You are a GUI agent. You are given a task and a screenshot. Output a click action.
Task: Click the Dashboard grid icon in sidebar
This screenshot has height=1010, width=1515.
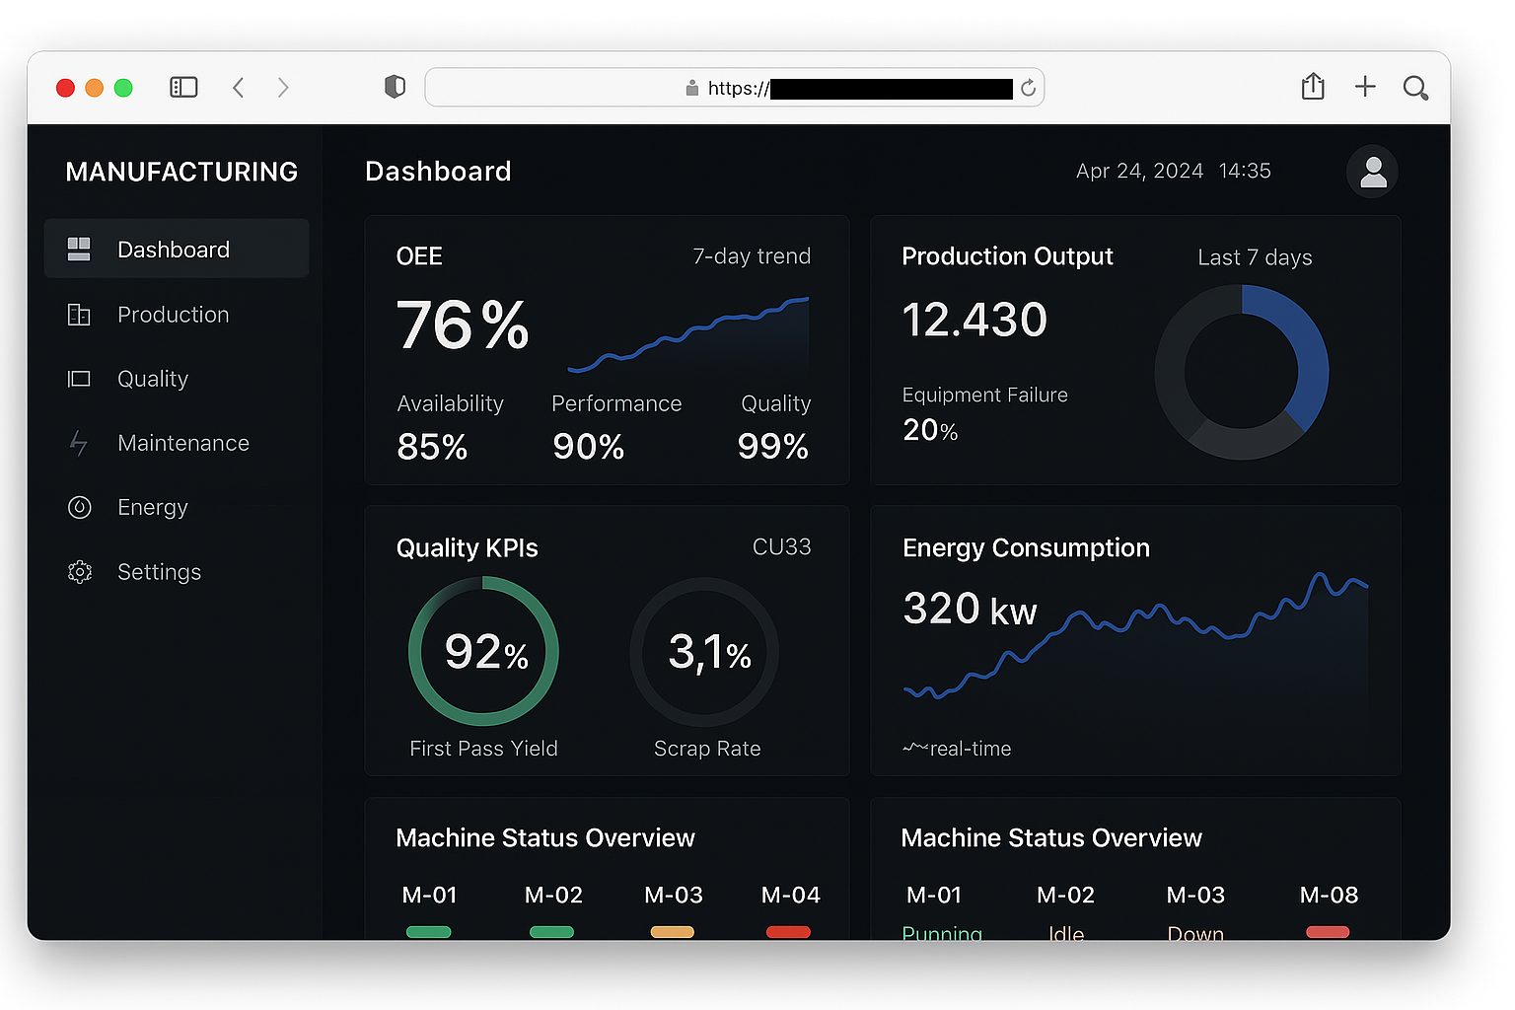[79, 250]
